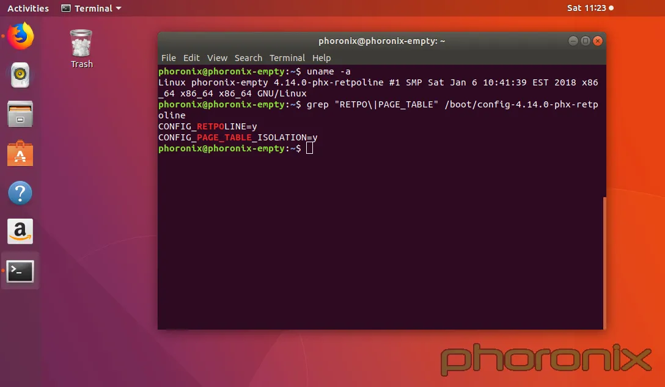Image resolution: width=665 pixels, height=387 pixels.
Task: Open the Search menu
Action: click(x=248, y=58)
